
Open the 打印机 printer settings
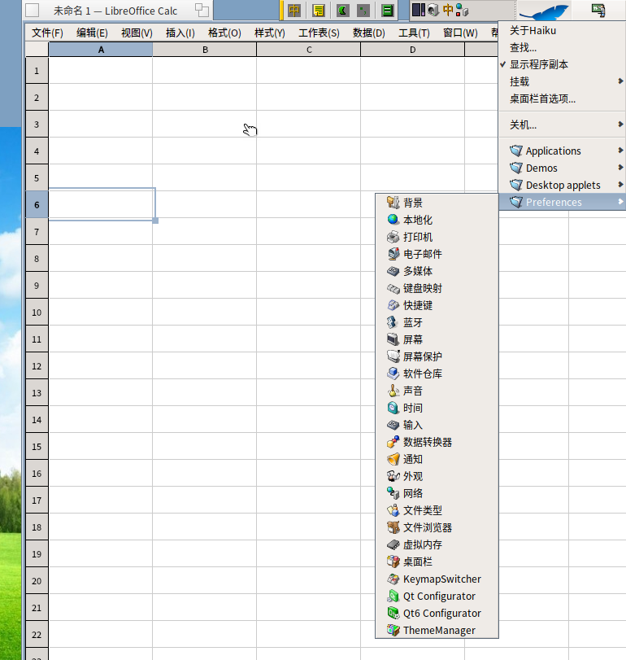(x=437, y=237)
